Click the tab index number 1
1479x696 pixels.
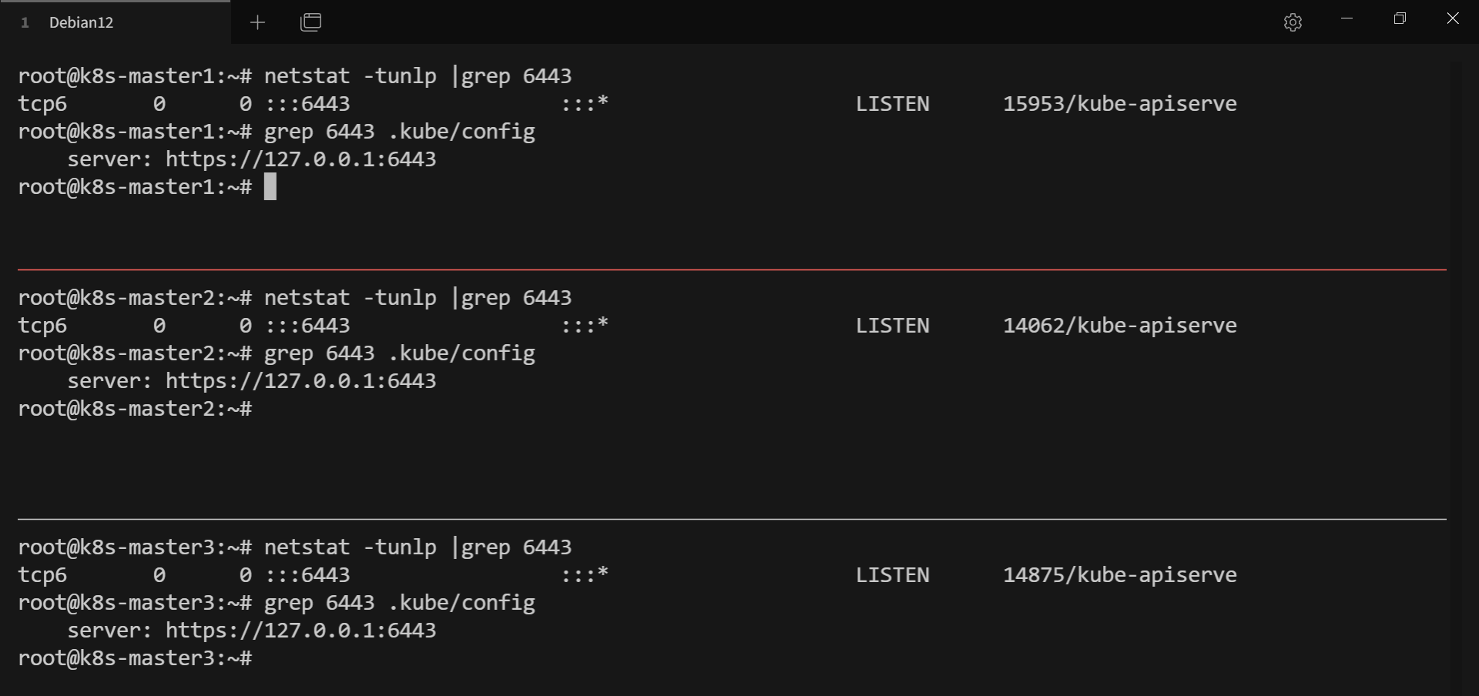pyautogui.click(x=25, y=23)
